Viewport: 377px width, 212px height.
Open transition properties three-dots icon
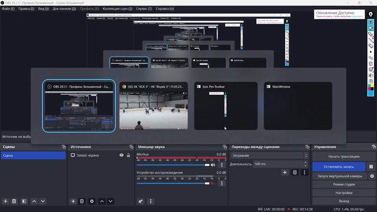click(305, 173)
